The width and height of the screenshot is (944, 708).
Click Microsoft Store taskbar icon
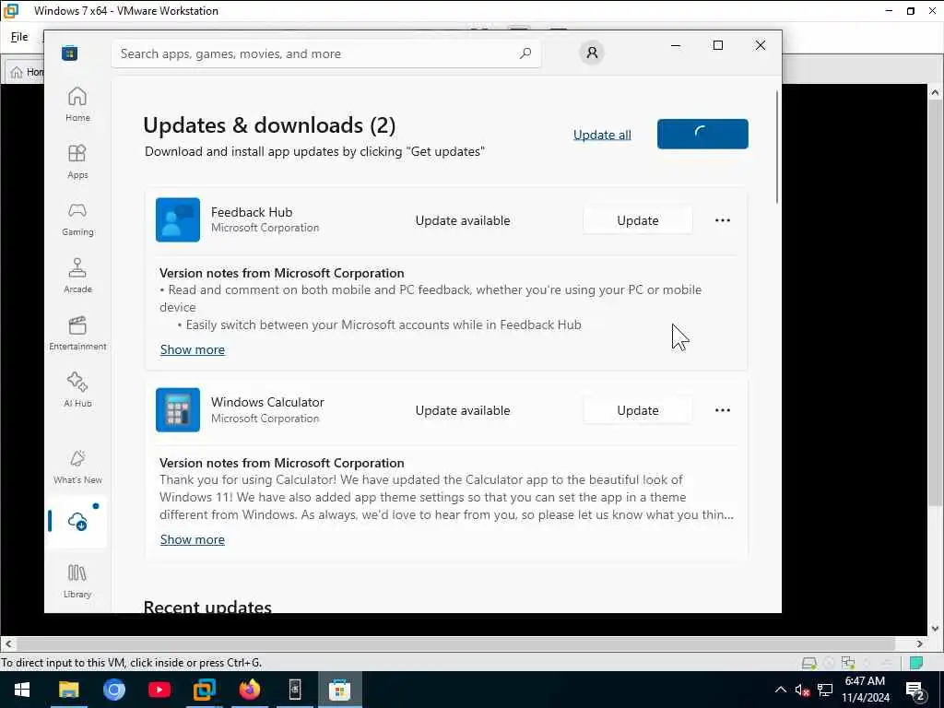[339, 690]
